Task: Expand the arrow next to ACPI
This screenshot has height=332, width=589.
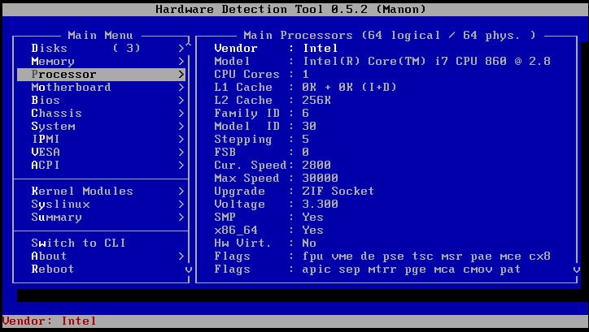Action: 181,166
